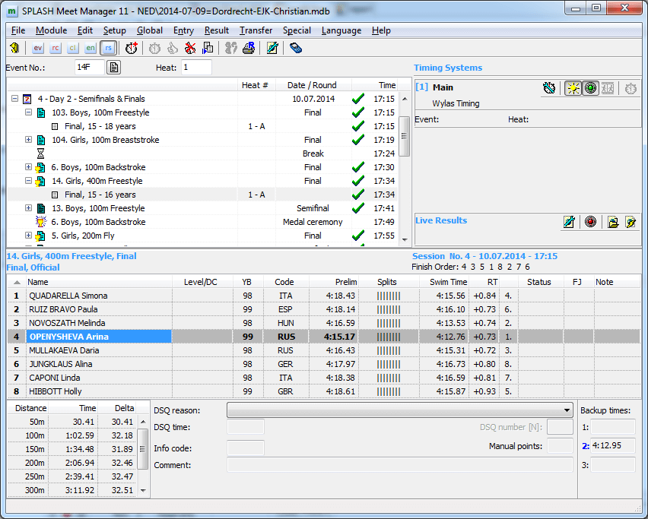648x519 pixels.
Task: Click the event list icon beside Event No.
Action: coord(113,68)
